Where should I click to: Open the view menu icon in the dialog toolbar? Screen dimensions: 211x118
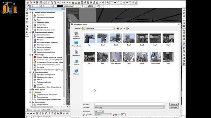click(127, 29)
